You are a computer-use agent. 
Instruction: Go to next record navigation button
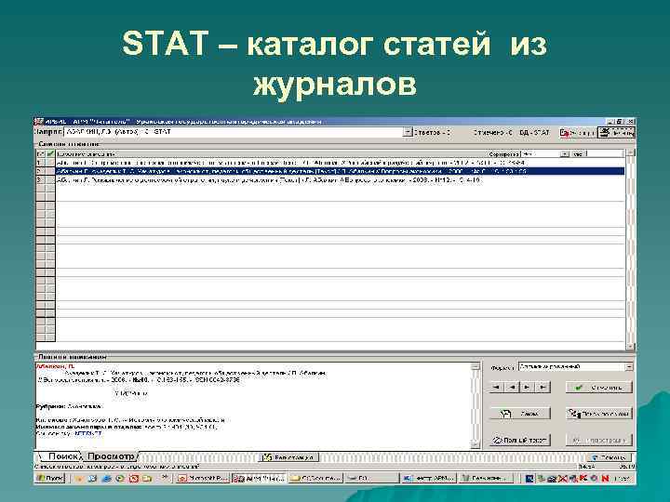(527, 387)
